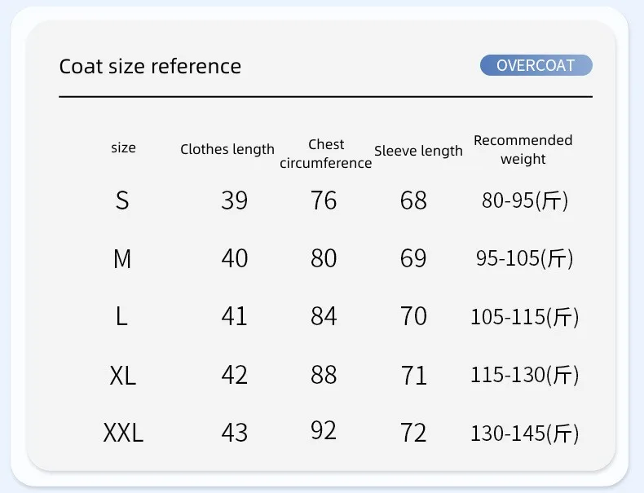The image size is (644, 493).
Task: Click clothes length value 39
Action: point(234,200)
